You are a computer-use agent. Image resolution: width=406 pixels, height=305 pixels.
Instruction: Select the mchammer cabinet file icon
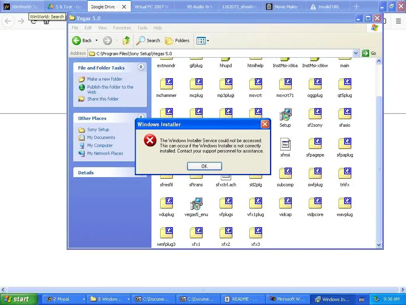[166, 84]
